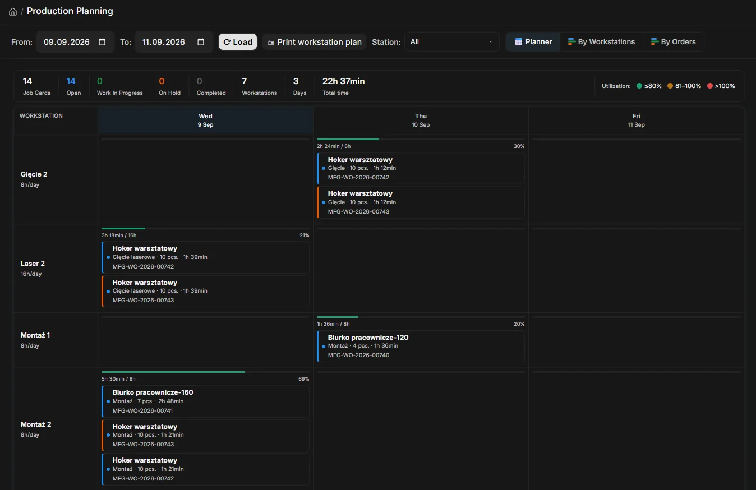
Task: Click the Load button
Action: pos(238,42)
